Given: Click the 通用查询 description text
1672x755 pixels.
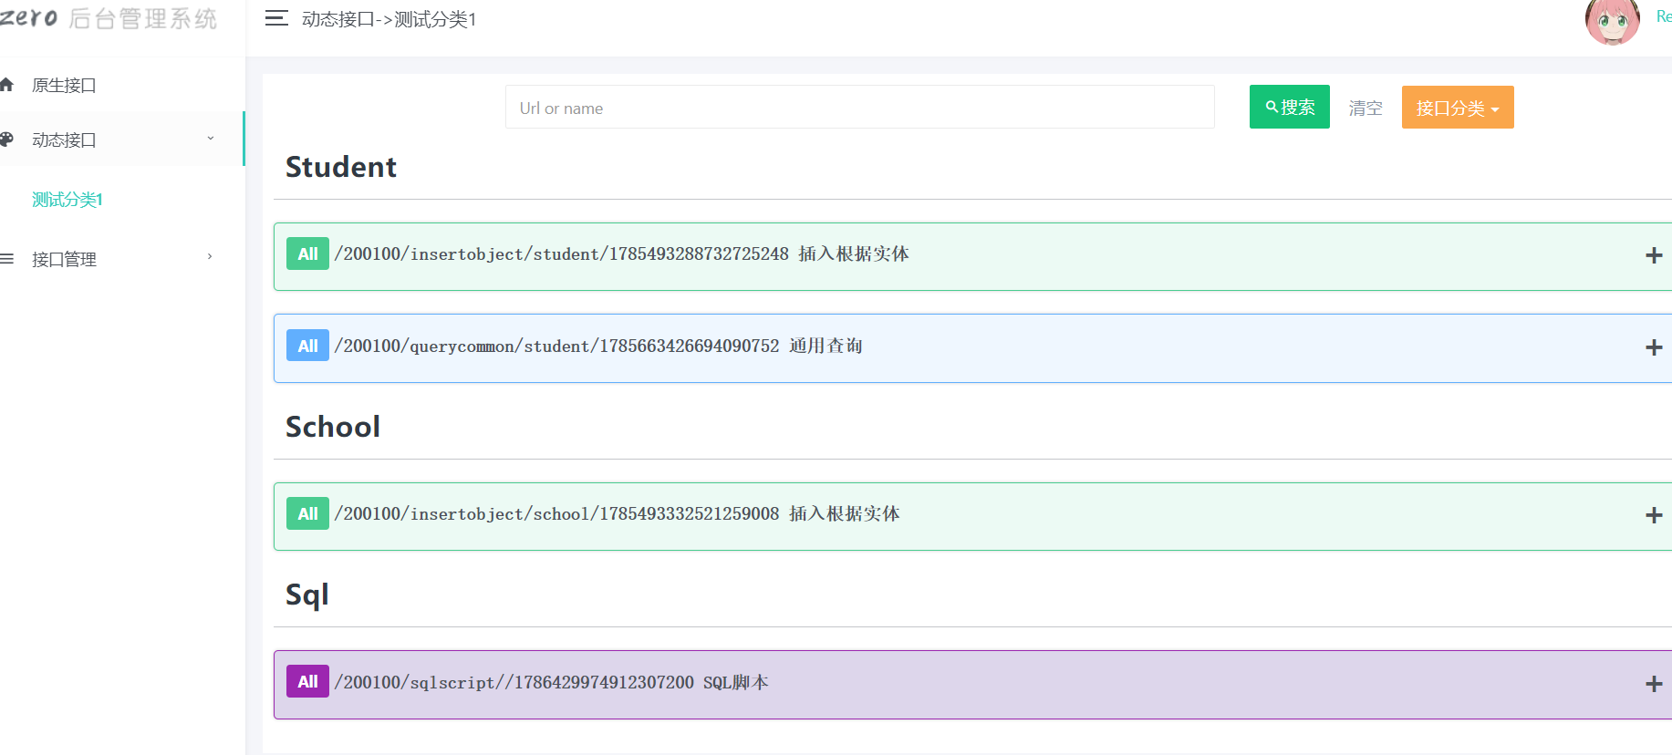Looking at the screenshot, I should tap(826, 346).
